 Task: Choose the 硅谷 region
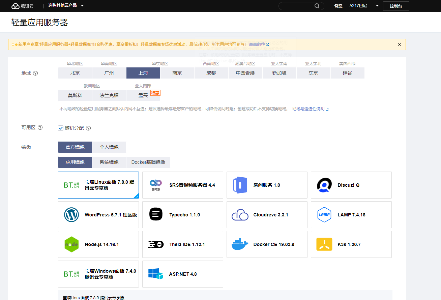pyautogui.click(x=348, y=73)
